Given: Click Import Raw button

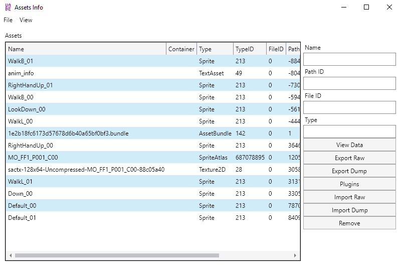Looking at the screenshot, I should pos(349,197).
